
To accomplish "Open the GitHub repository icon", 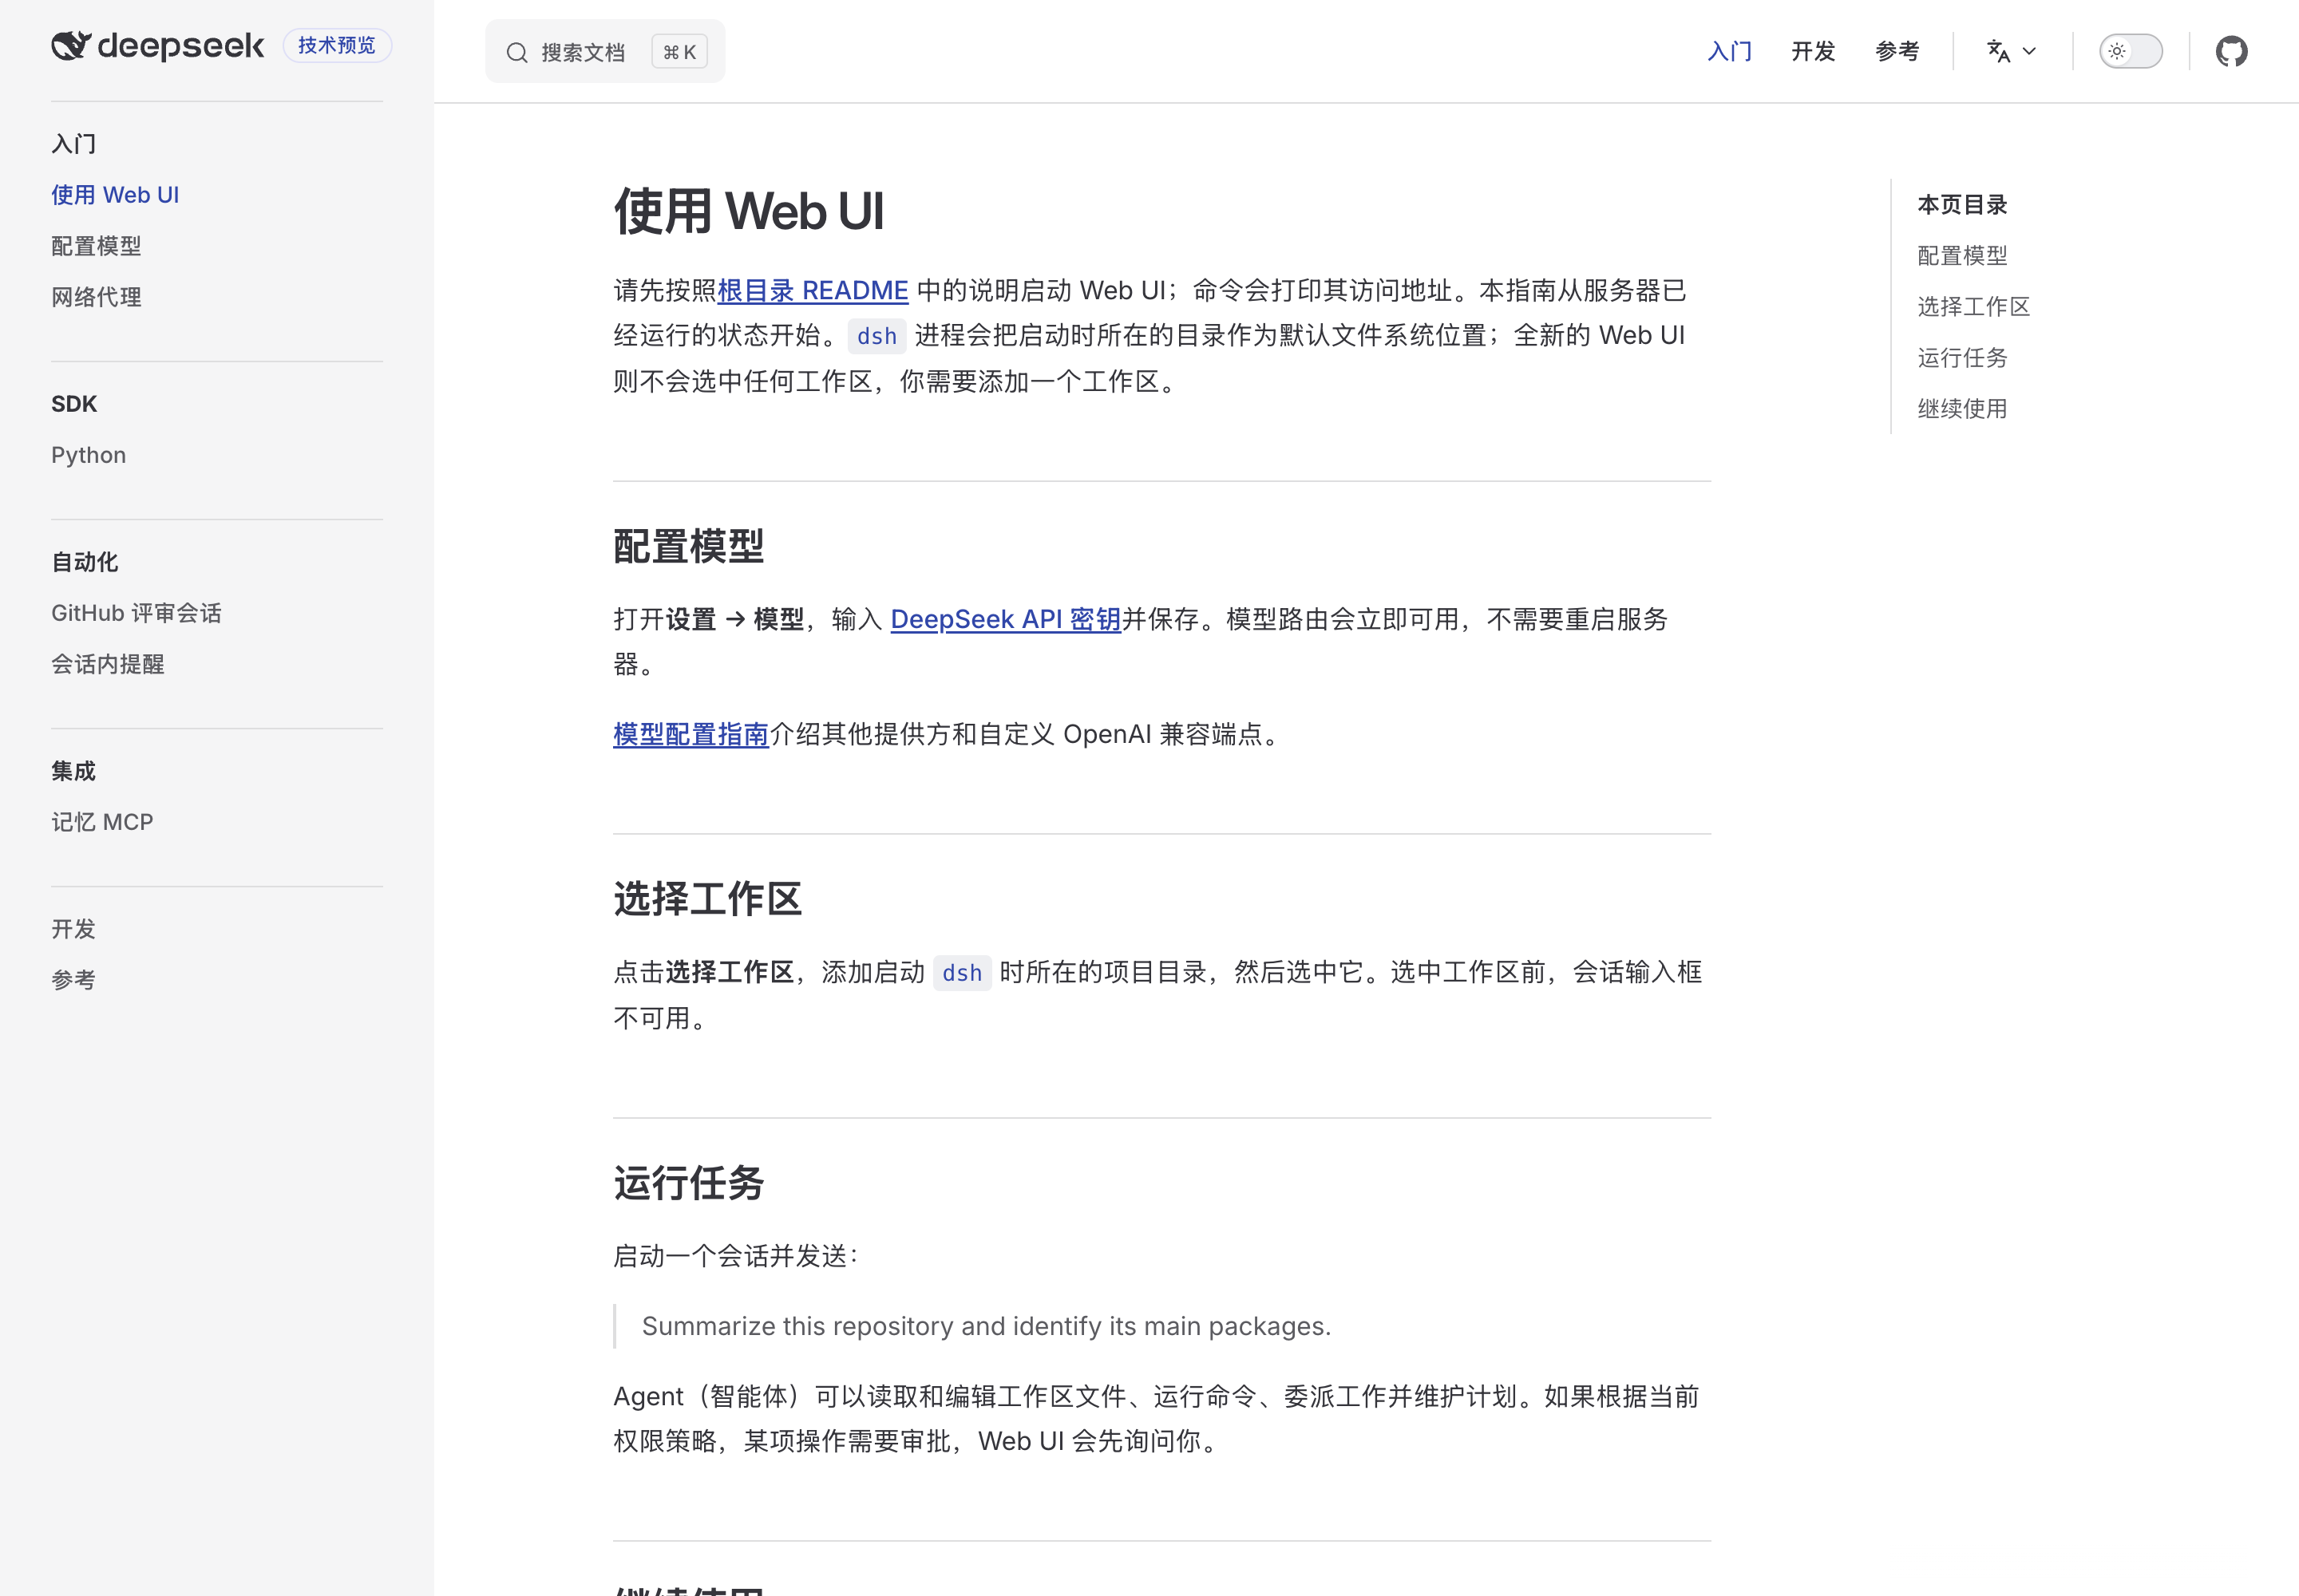I will click(x=2231, y=51).
